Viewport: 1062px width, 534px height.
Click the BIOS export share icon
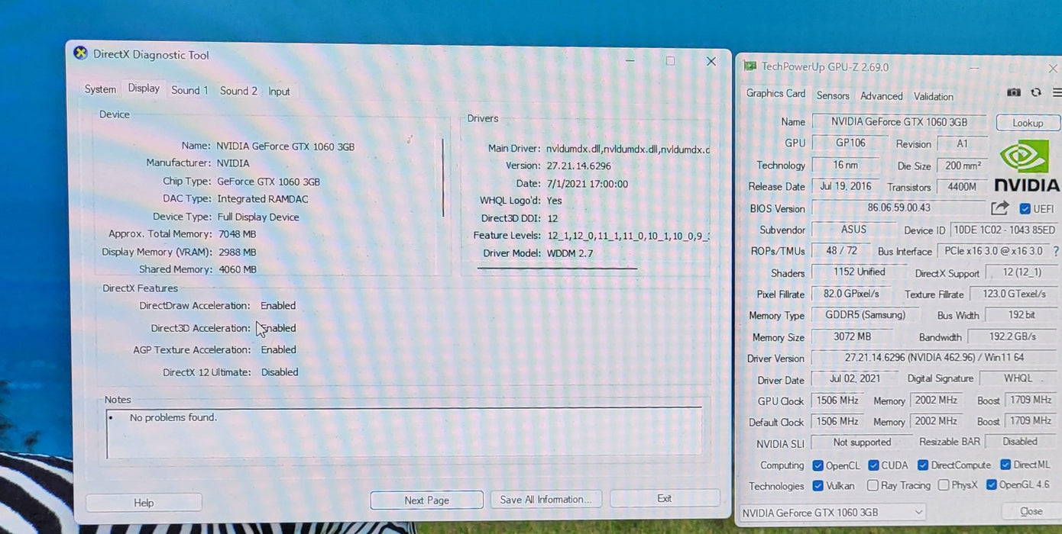(999, 207)
